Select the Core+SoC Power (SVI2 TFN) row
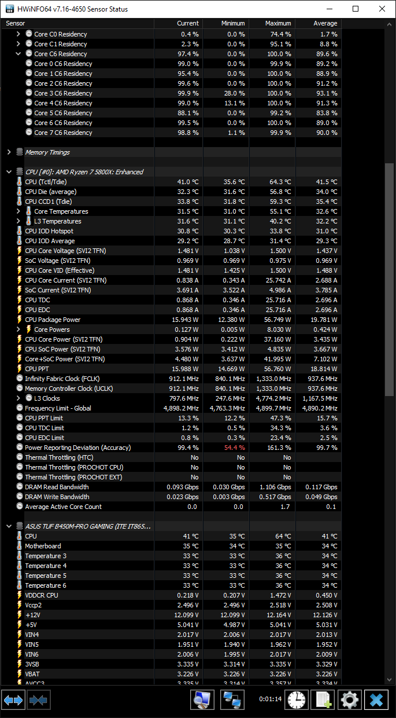This screenshot has height=718, width=396. pyautogui.click(x=172, y=359)
